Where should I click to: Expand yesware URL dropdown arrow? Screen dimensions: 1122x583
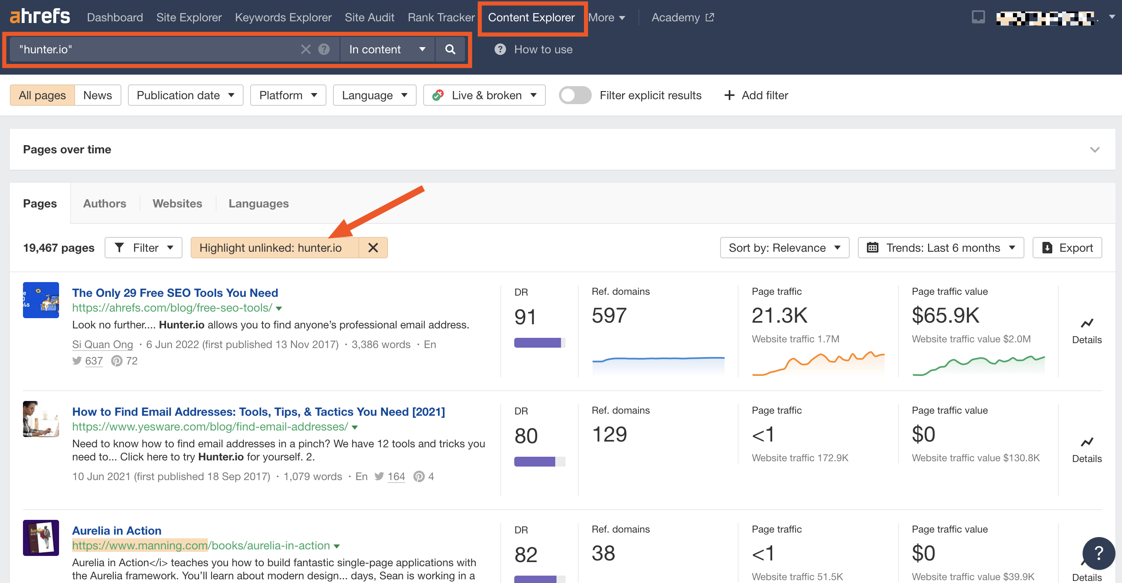tap(355, 427)
